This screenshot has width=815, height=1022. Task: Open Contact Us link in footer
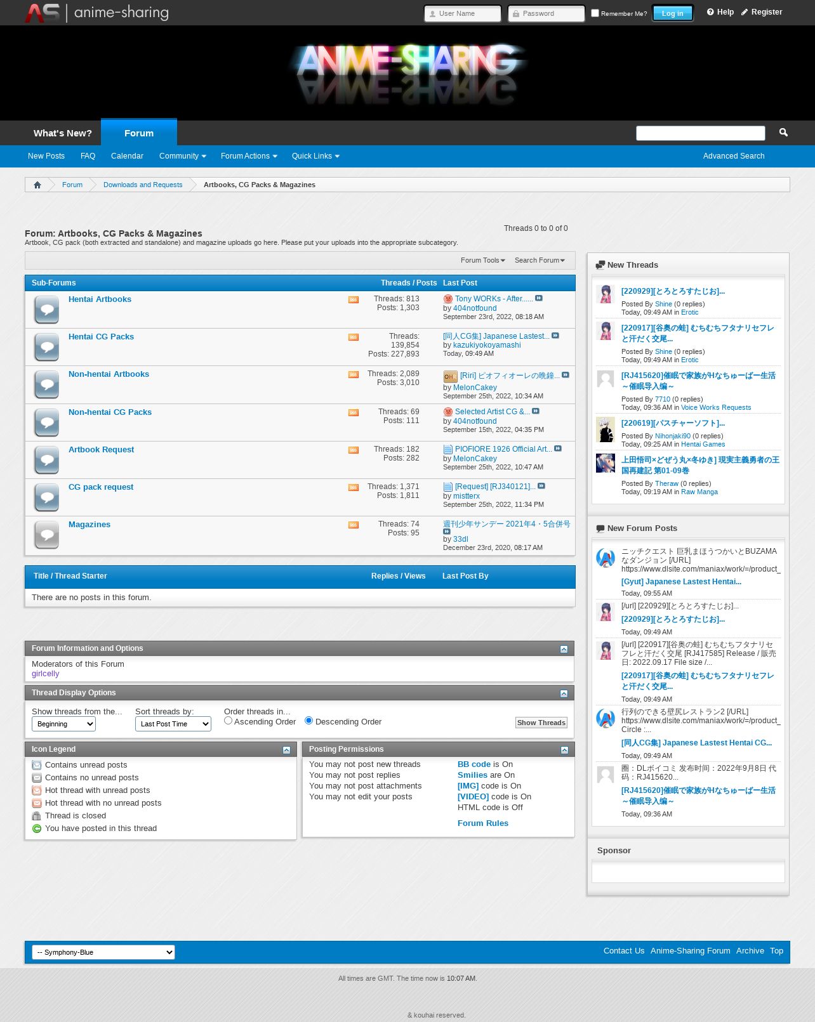pos(624,951)
